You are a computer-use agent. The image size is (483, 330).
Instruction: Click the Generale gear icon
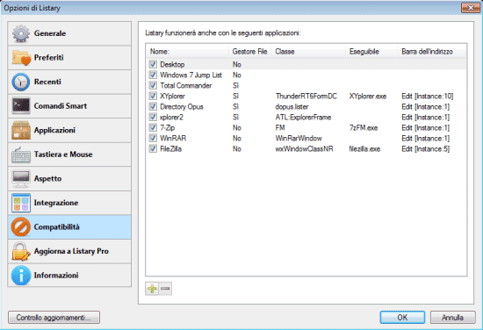(21, 33)
